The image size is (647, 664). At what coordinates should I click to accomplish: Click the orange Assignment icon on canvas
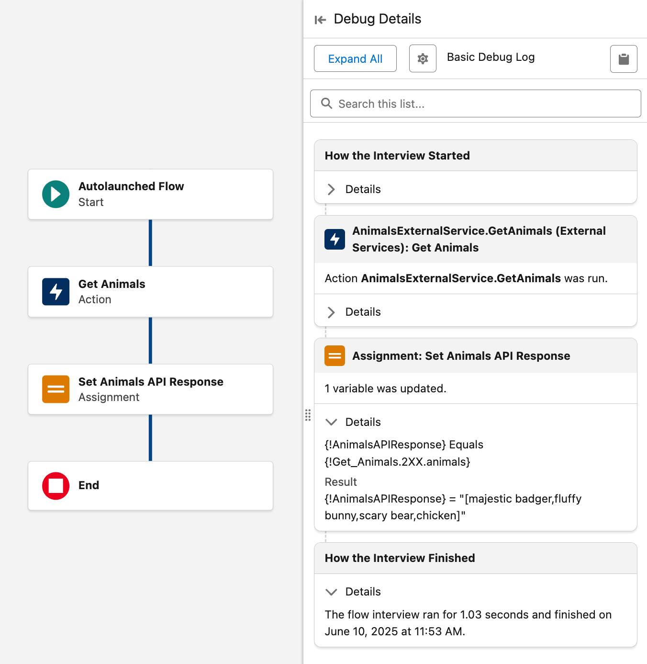tap(56, 389)
